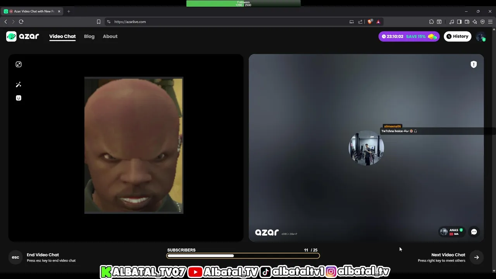The height and width of the screenshot is (279, 496).
Task: Go to the Blog page
Action: click(x=89, y=36)
